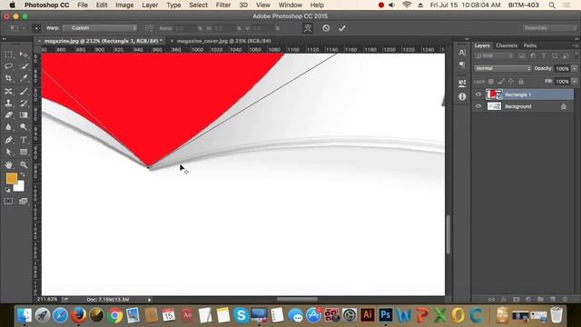581x327 pixels.
Task: Open the status bar info arrow
Action: [149, 300]
